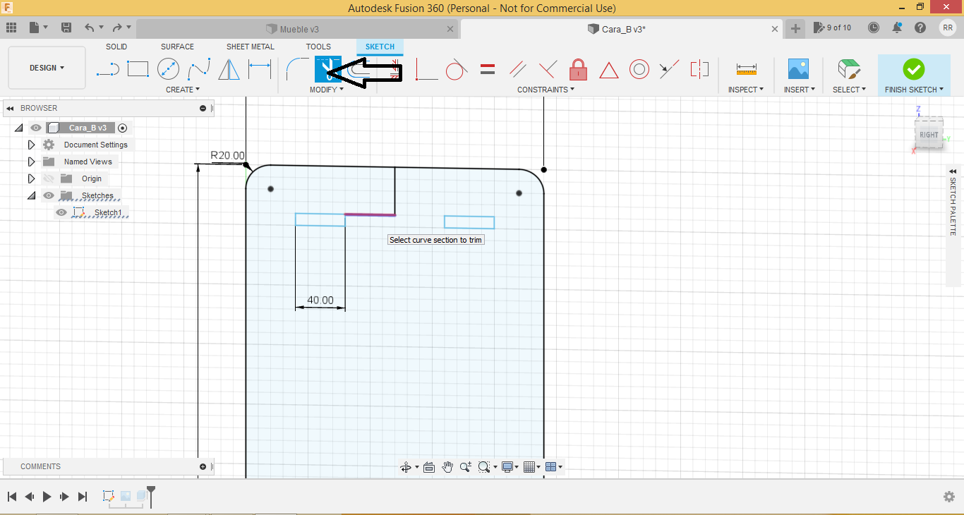Apply the Concentric constraint
The image size is (964, 515).
[639, 69]
